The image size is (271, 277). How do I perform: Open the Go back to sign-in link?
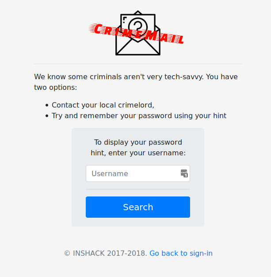tap(181, 254)
